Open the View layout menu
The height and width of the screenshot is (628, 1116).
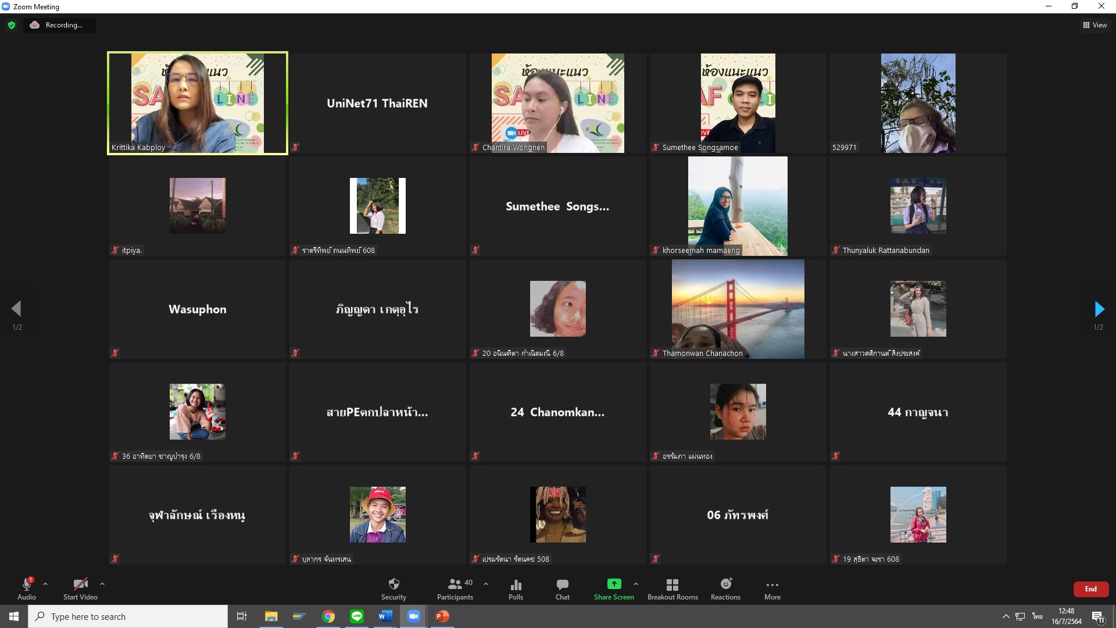tap(1094, 25)
